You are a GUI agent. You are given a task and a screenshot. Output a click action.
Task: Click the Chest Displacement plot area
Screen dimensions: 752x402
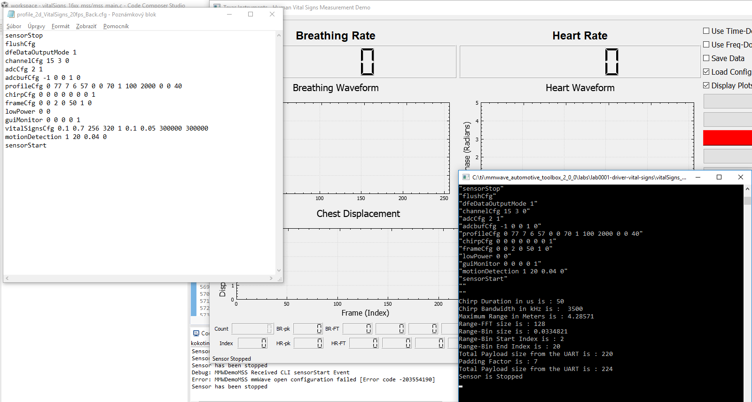click(348, 264)
